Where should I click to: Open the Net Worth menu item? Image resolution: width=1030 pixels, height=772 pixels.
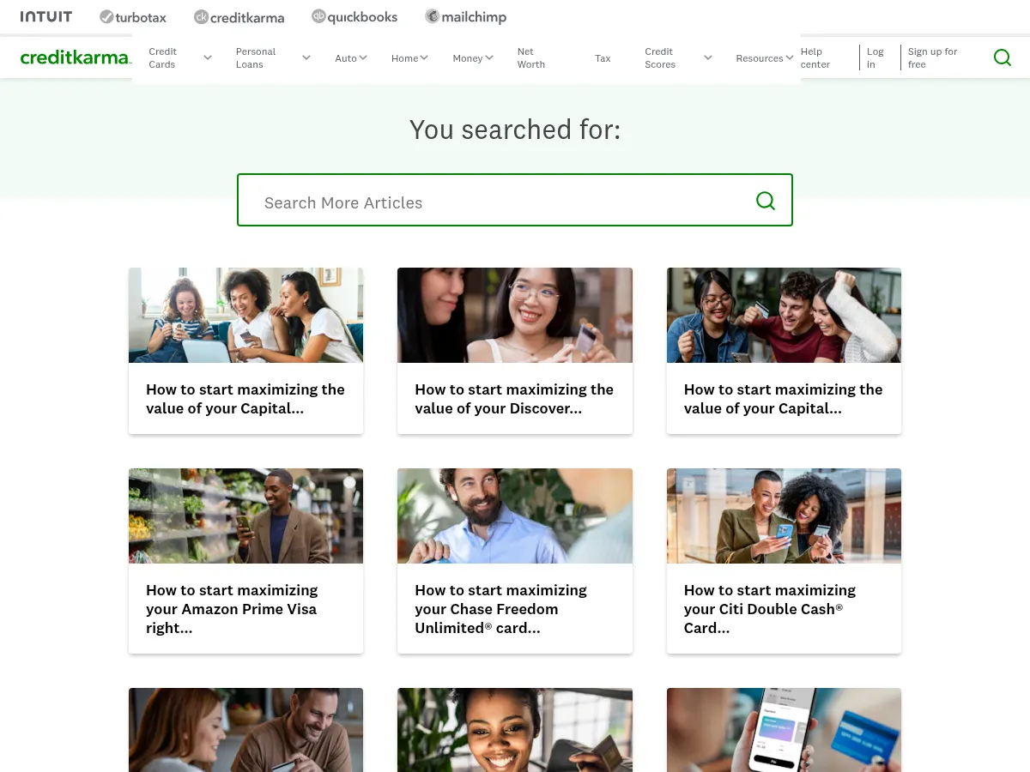click(x=530, y=57)
